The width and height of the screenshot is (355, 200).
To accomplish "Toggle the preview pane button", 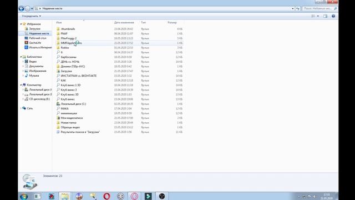I will 326,16.
